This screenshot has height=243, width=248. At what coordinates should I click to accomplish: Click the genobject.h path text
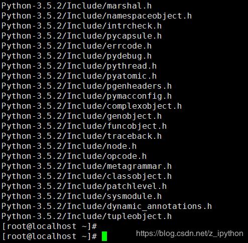point(81,116)
